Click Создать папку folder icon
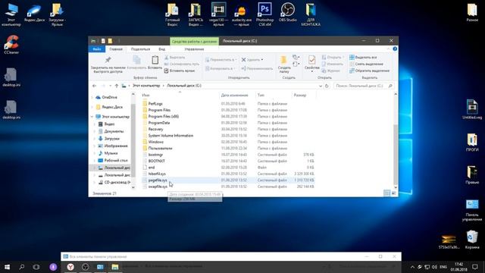This screenshot has width=485, height=273. click(283, 60)
